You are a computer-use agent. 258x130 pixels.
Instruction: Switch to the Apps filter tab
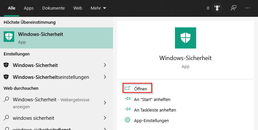coord(29,8)
